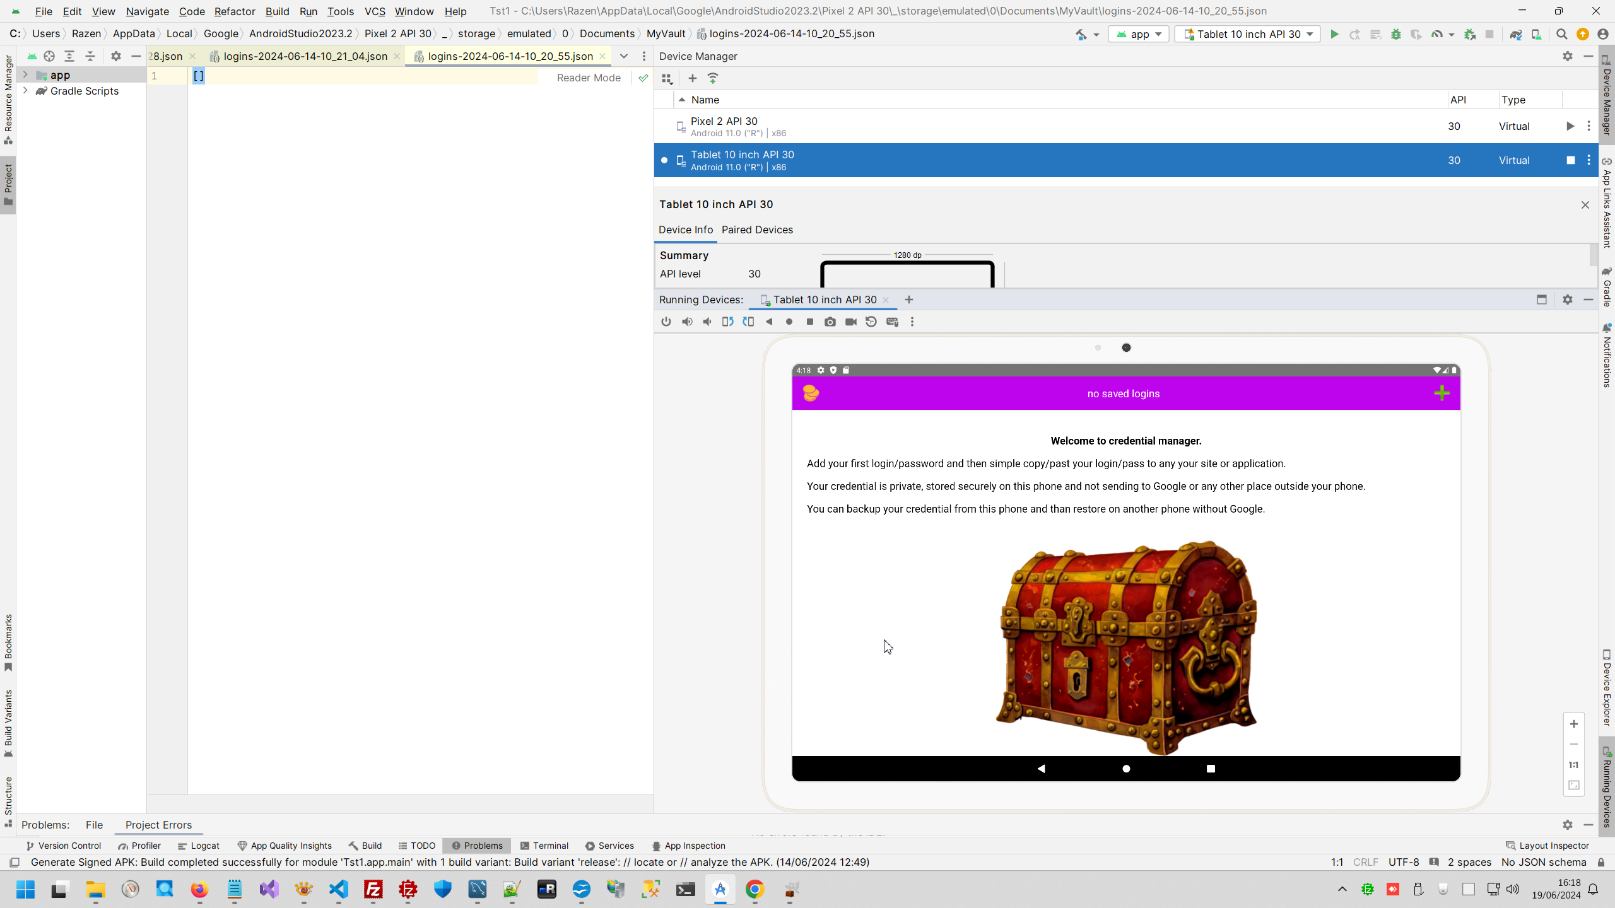The height and width of the screenshot is (908, 1615).
Task: Tap the green plus in app header
Action: [x=1442, y=393]
